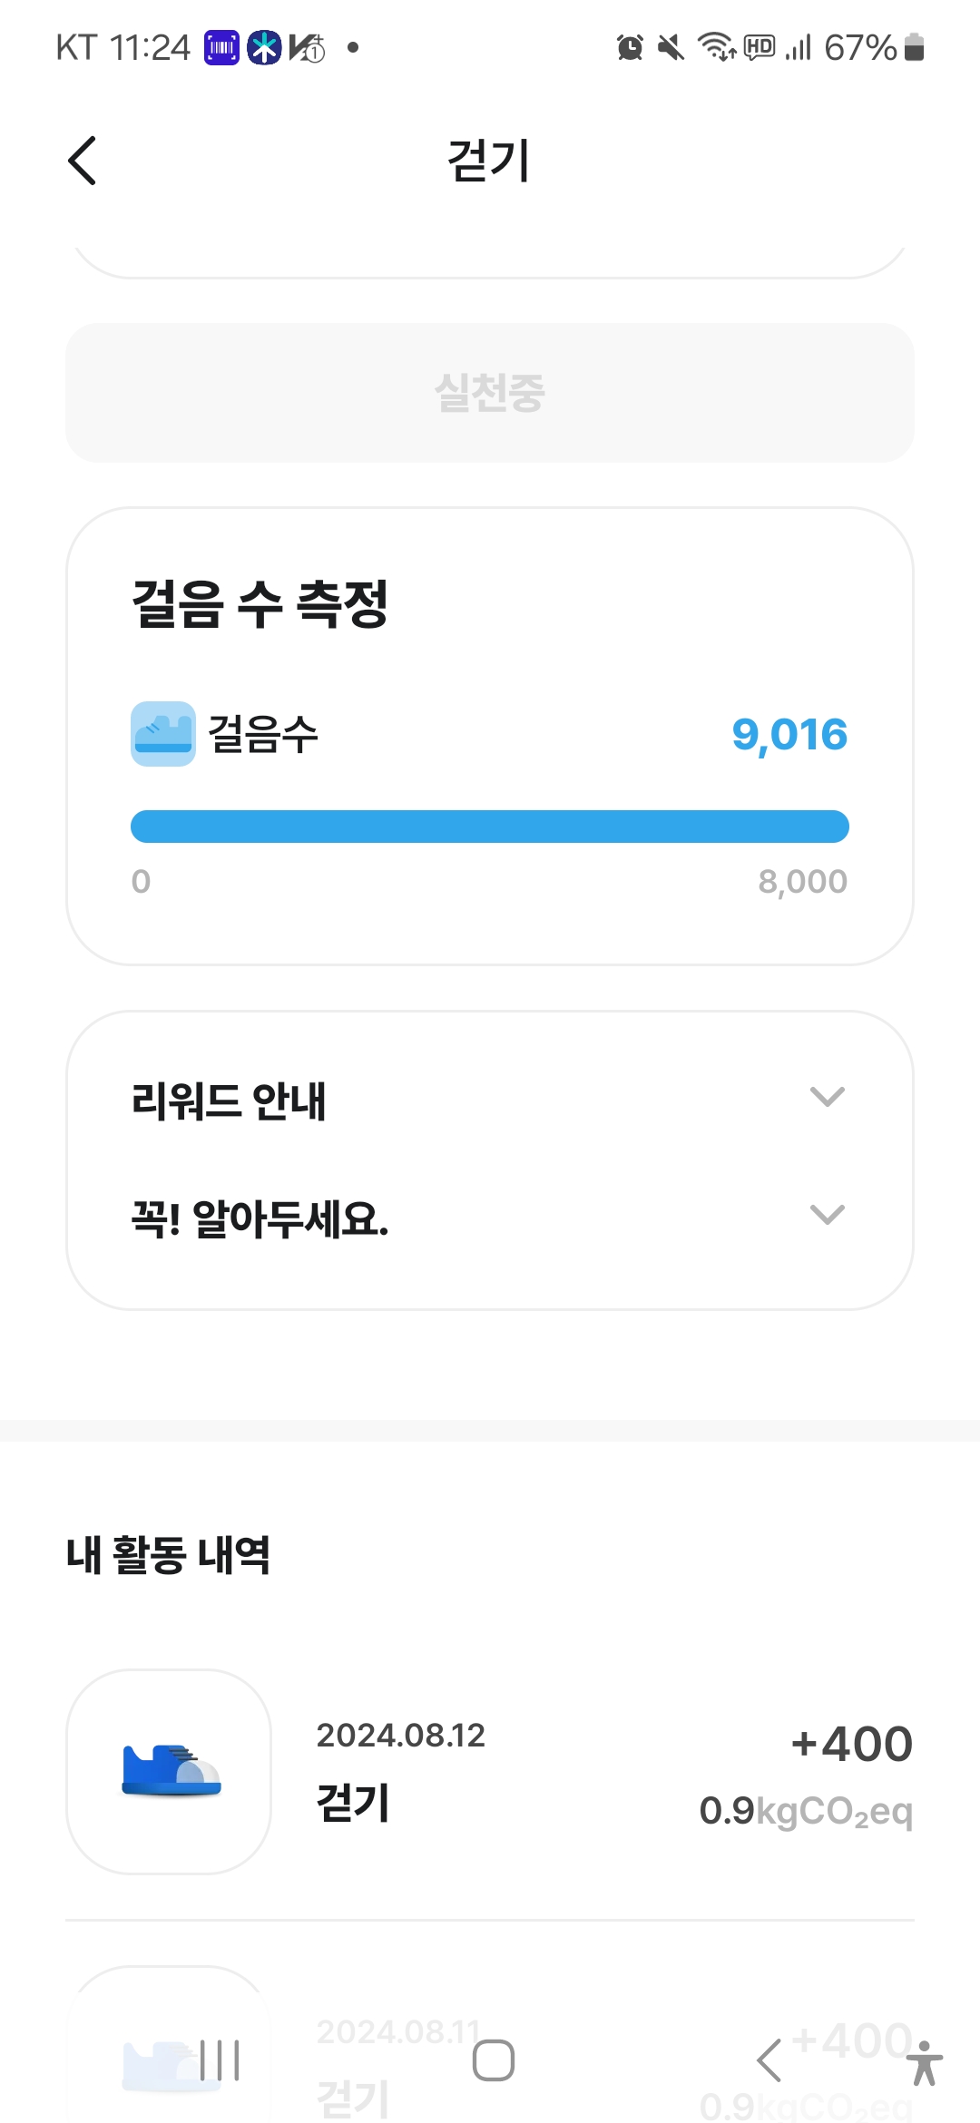Tap the 실천중 button
The width and height of the screenshot is (980, 2123).
pos(490,393)
